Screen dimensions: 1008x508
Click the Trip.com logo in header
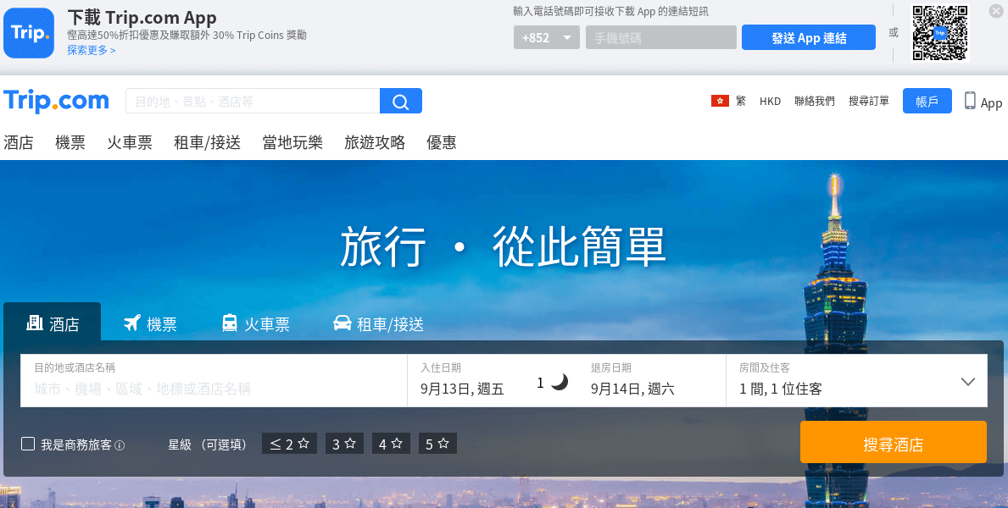click(57, 101)
